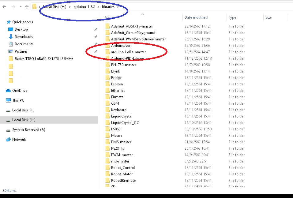293x198 pixels.
Task: Open Local Disk (F:) in sidebar
Action: (x=23, y=110)
